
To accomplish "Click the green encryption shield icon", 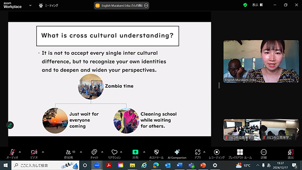I will [245, 5].
